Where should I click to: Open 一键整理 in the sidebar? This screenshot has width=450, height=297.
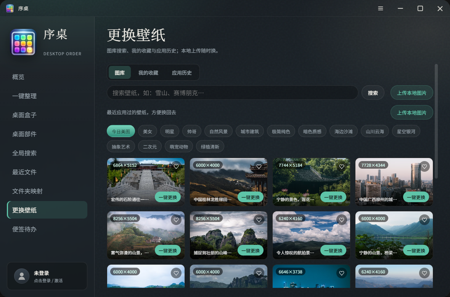click(x=47, y=96)
